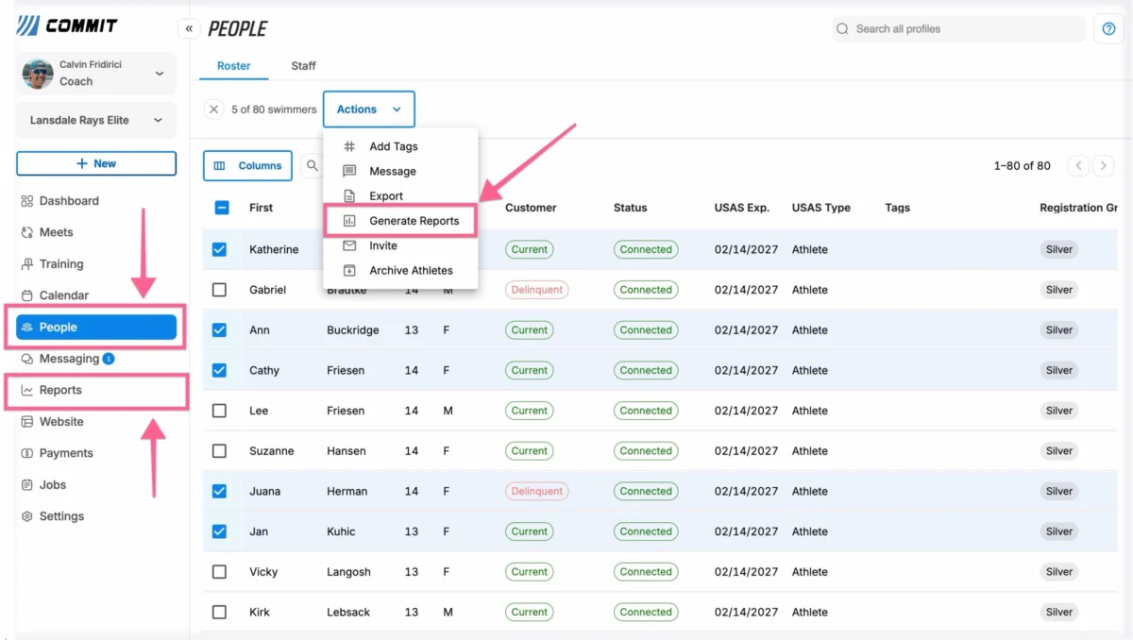Check Kirk Lebsack's checkbox
1133x640 pixels.
pos(219,612)
